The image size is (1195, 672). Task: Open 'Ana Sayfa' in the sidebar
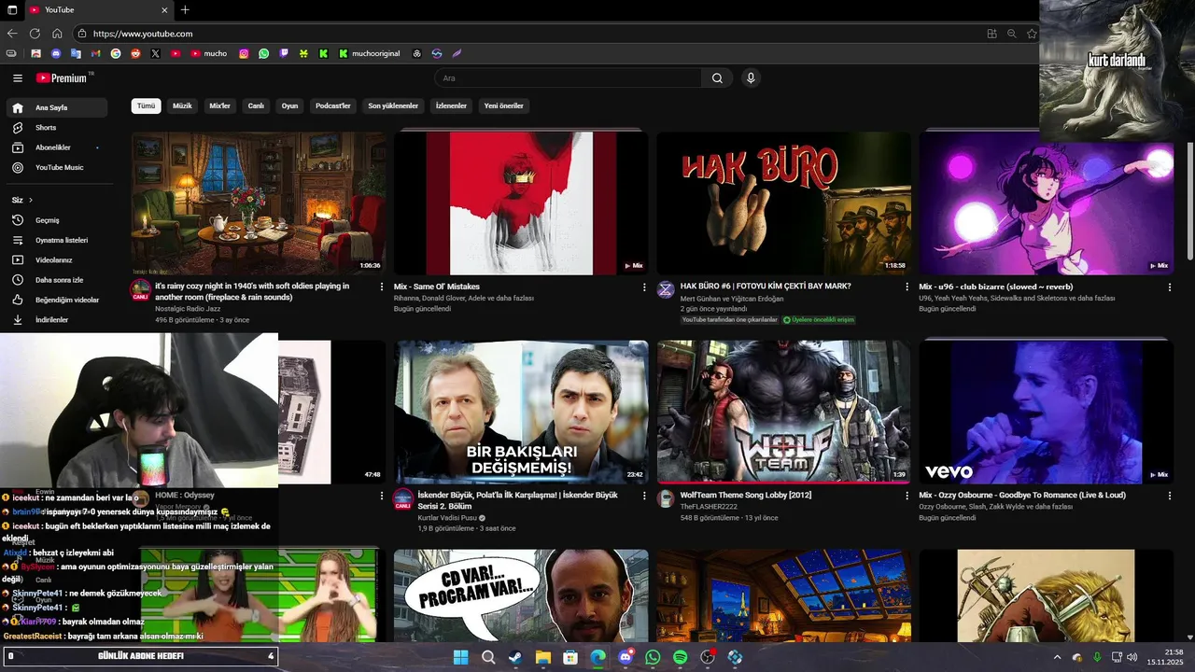pos(57,107)
